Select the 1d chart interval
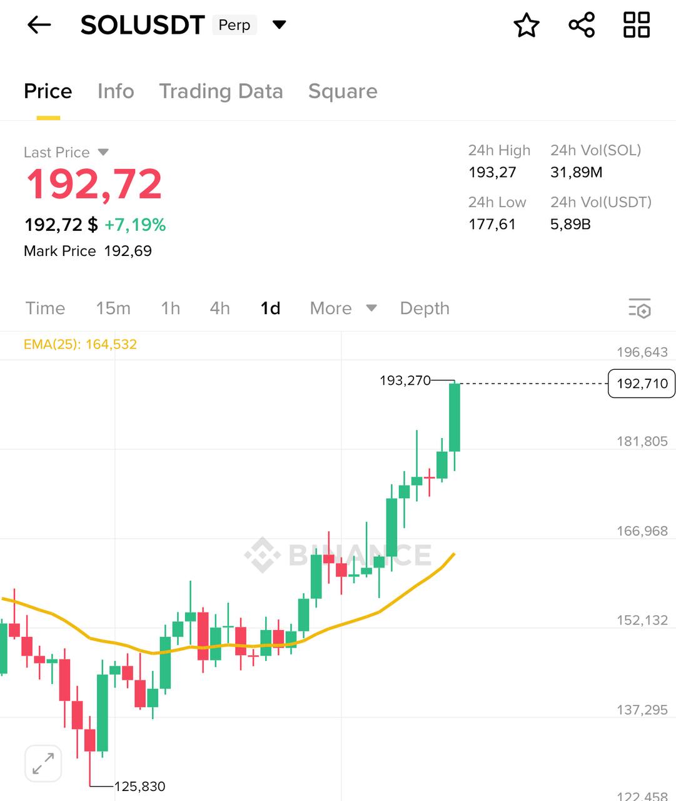The image size is (676, 801). (x=270, y=308)
